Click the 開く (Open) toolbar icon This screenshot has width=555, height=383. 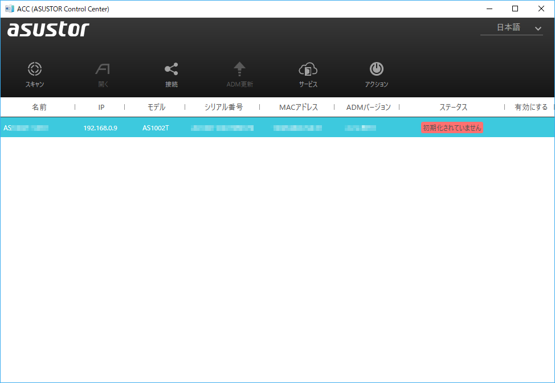click(103, 69)
